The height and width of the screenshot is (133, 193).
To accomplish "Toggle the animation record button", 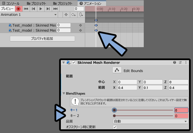I will tap(18, 9).
